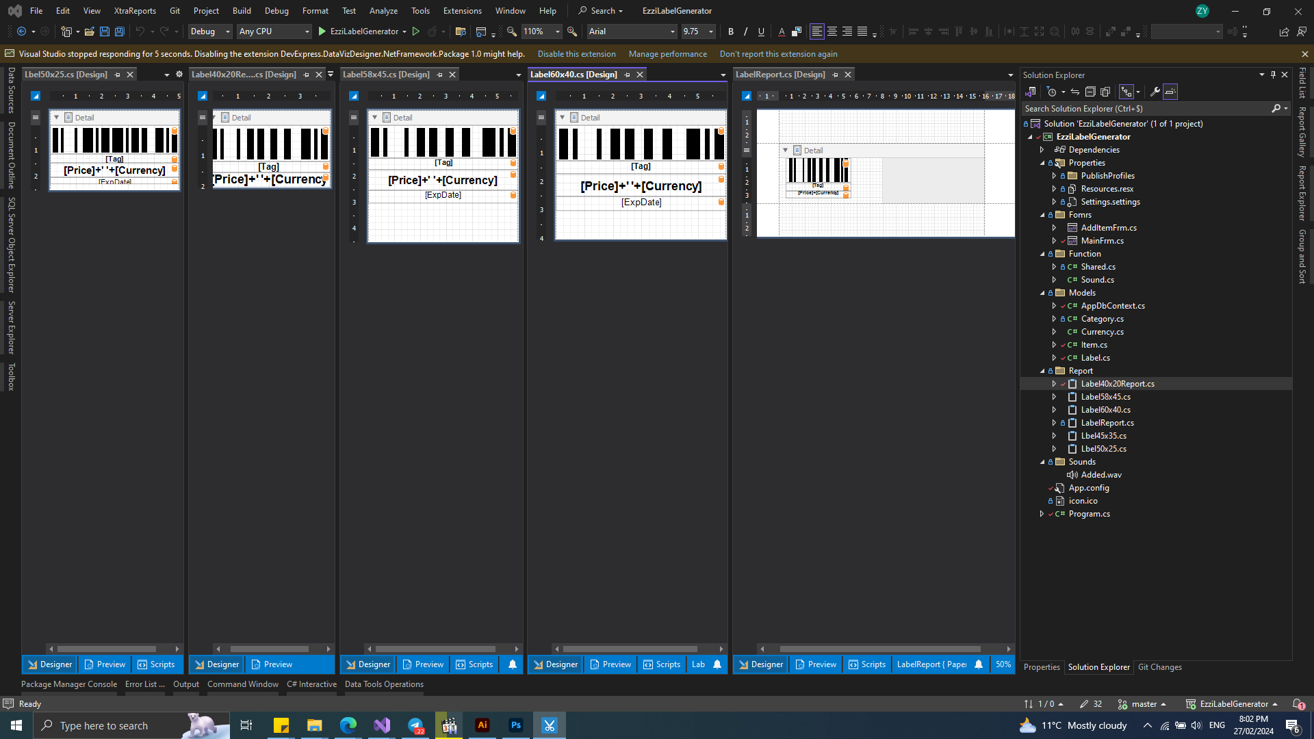
Task: Click the Save All toolbar icon
Action: (x=119, y=31)
